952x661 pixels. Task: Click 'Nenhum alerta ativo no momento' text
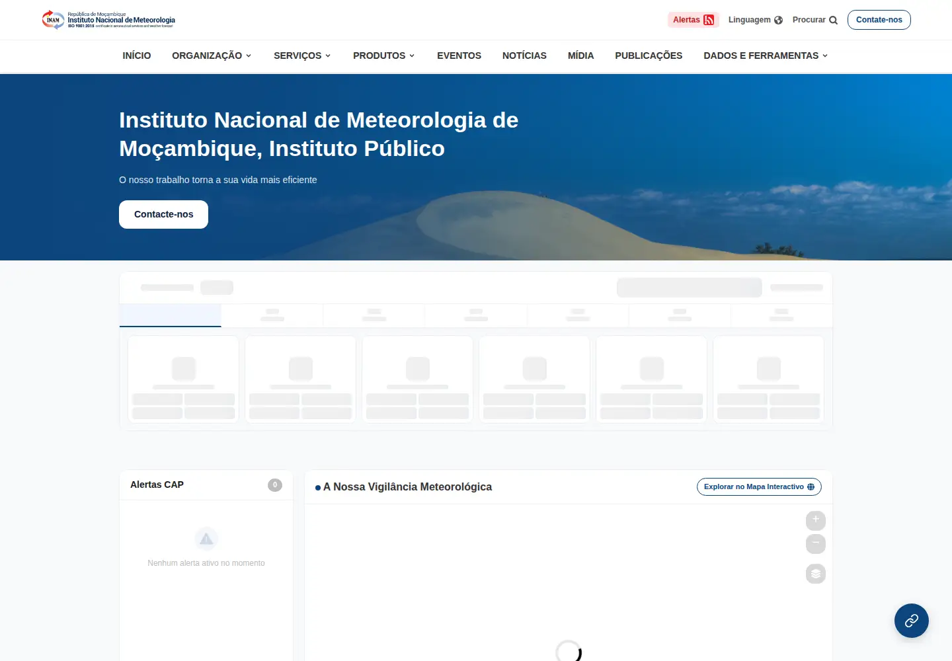point(206,563)
